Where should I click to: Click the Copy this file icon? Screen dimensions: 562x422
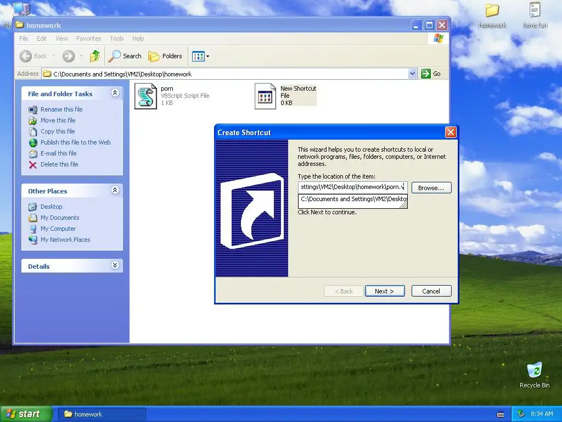pyautogui.click(x=33, y=132)
